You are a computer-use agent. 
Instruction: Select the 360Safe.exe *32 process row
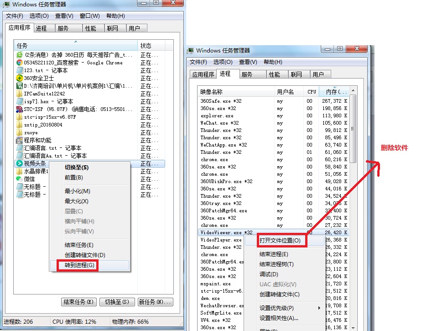(x=274, y=101)
